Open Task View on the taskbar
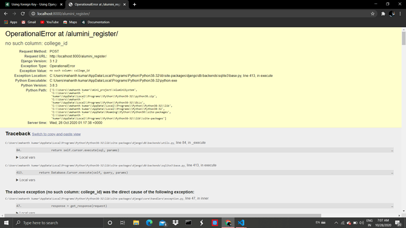The width and height of the screenshot is (406, 228). tap(123, 223)
